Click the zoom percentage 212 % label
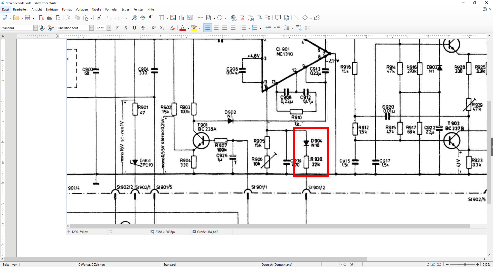The height and width of the screenshot is (267, 493). (x=486, y=264)
